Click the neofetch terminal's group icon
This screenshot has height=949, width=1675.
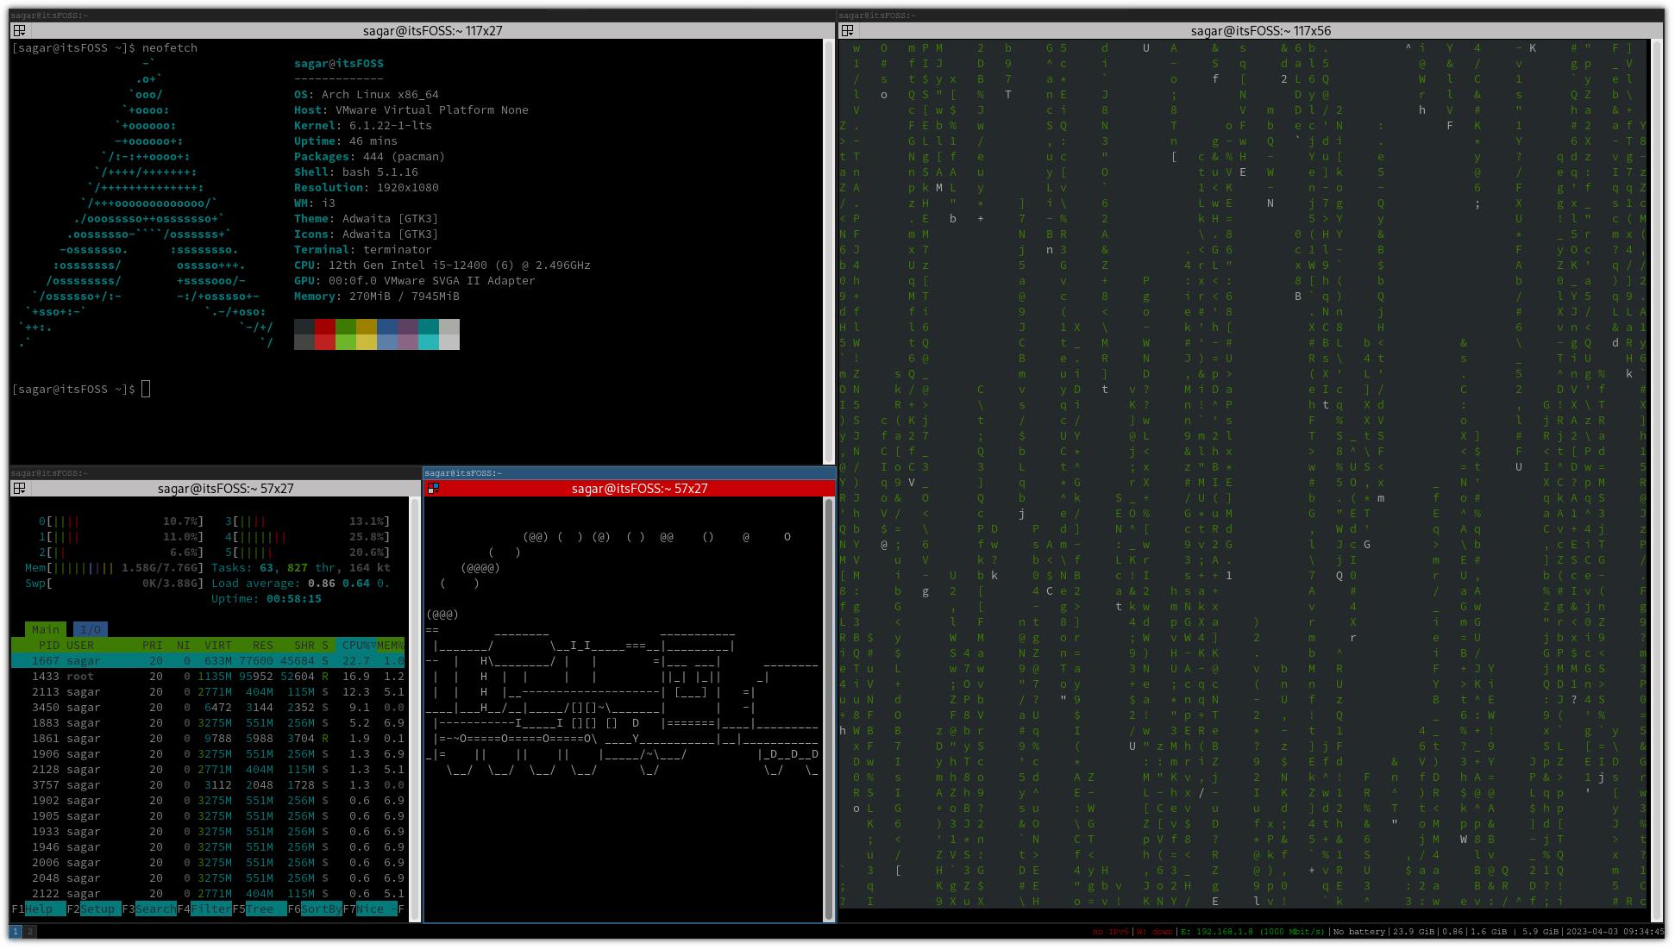pos(19,31)
